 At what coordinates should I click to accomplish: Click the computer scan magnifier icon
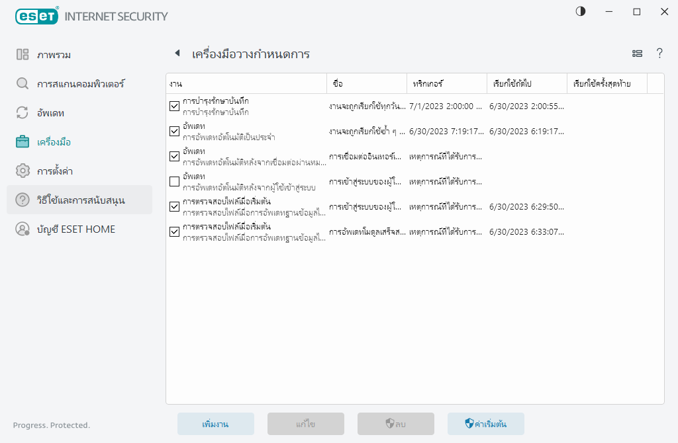click(x=23, y=84)
